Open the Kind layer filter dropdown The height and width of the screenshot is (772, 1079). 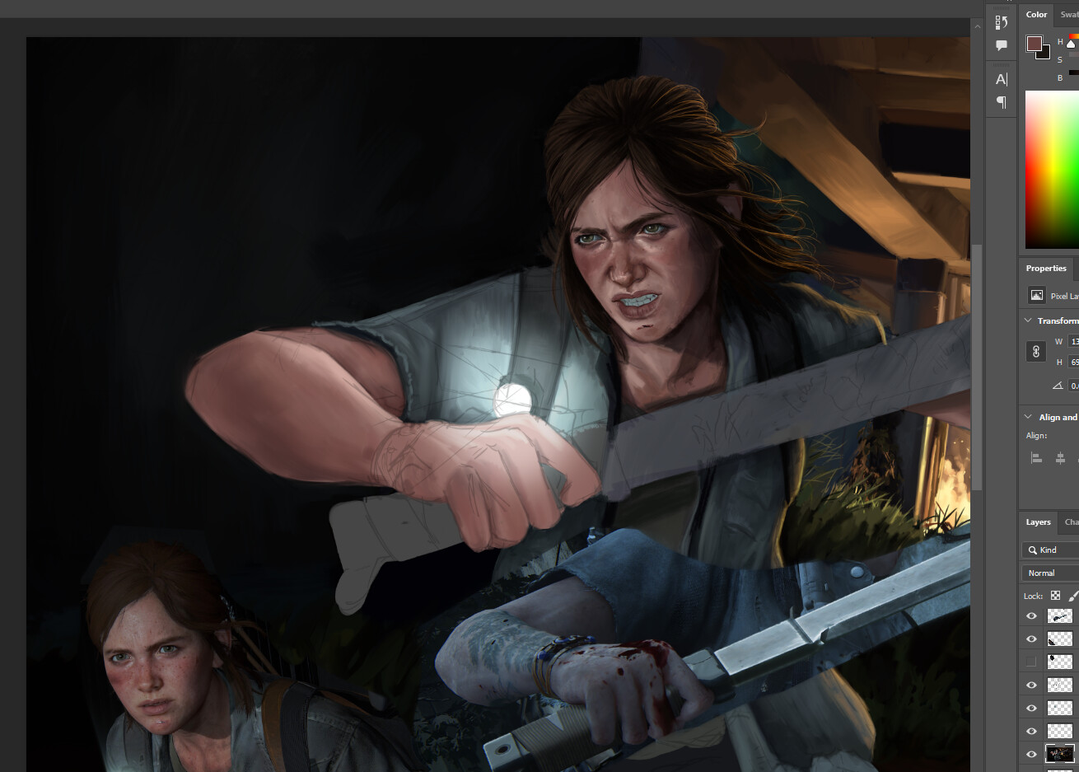click(1050, 550)
